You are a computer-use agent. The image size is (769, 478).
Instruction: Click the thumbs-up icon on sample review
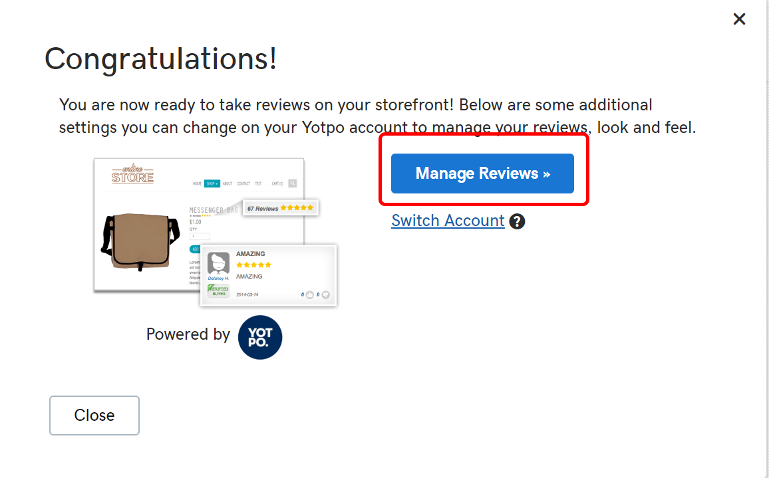[310, 295]
